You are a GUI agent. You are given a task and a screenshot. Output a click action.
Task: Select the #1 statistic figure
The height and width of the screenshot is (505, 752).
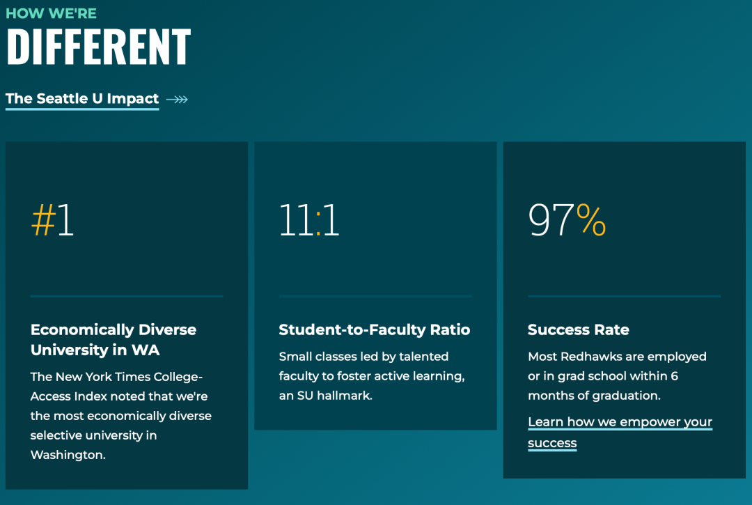coord(52,220)
